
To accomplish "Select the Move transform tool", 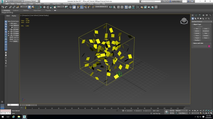I will click(x=44, y=7).
